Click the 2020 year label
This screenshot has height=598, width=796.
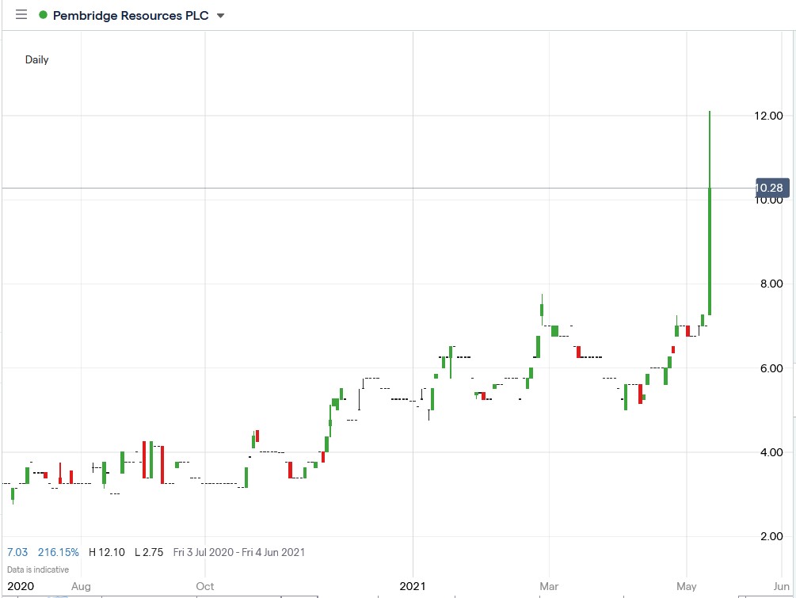[20, 587]
